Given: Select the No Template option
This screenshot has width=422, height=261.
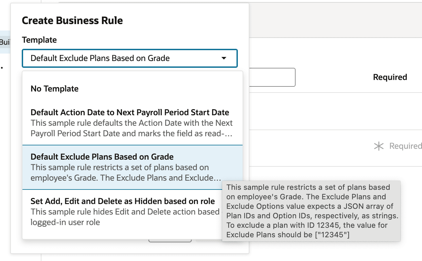Looking at the screenshot, I should 55,89.
